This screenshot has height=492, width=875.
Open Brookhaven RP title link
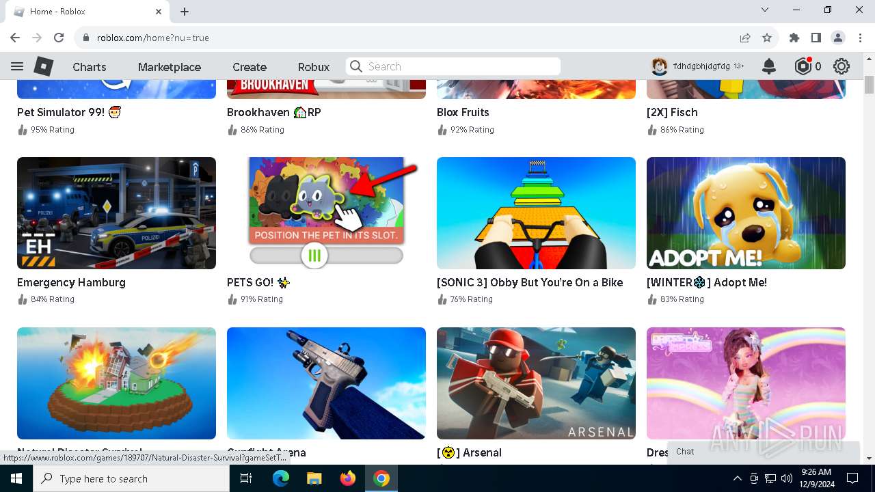pyautogui.click(x=274, y=112)
